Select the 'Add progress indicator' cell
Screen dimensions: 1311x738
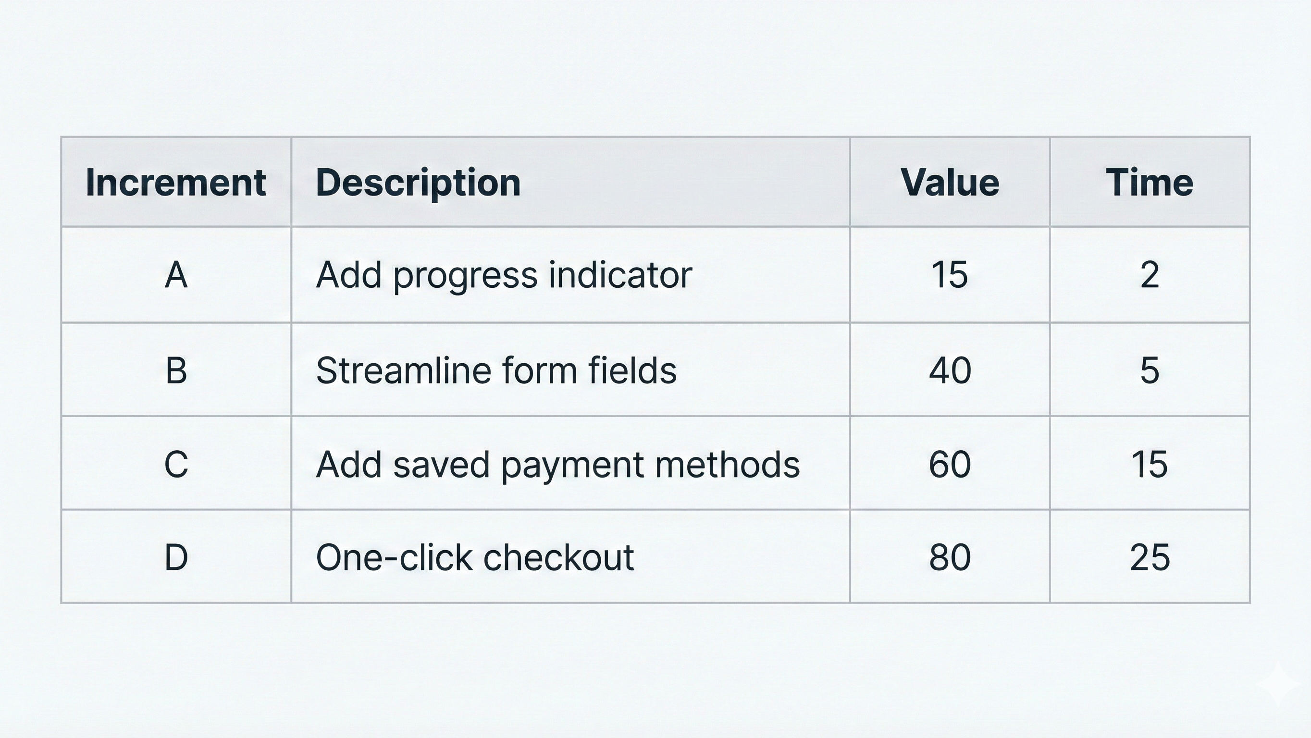pyautogui.click(x=504, y=275)
